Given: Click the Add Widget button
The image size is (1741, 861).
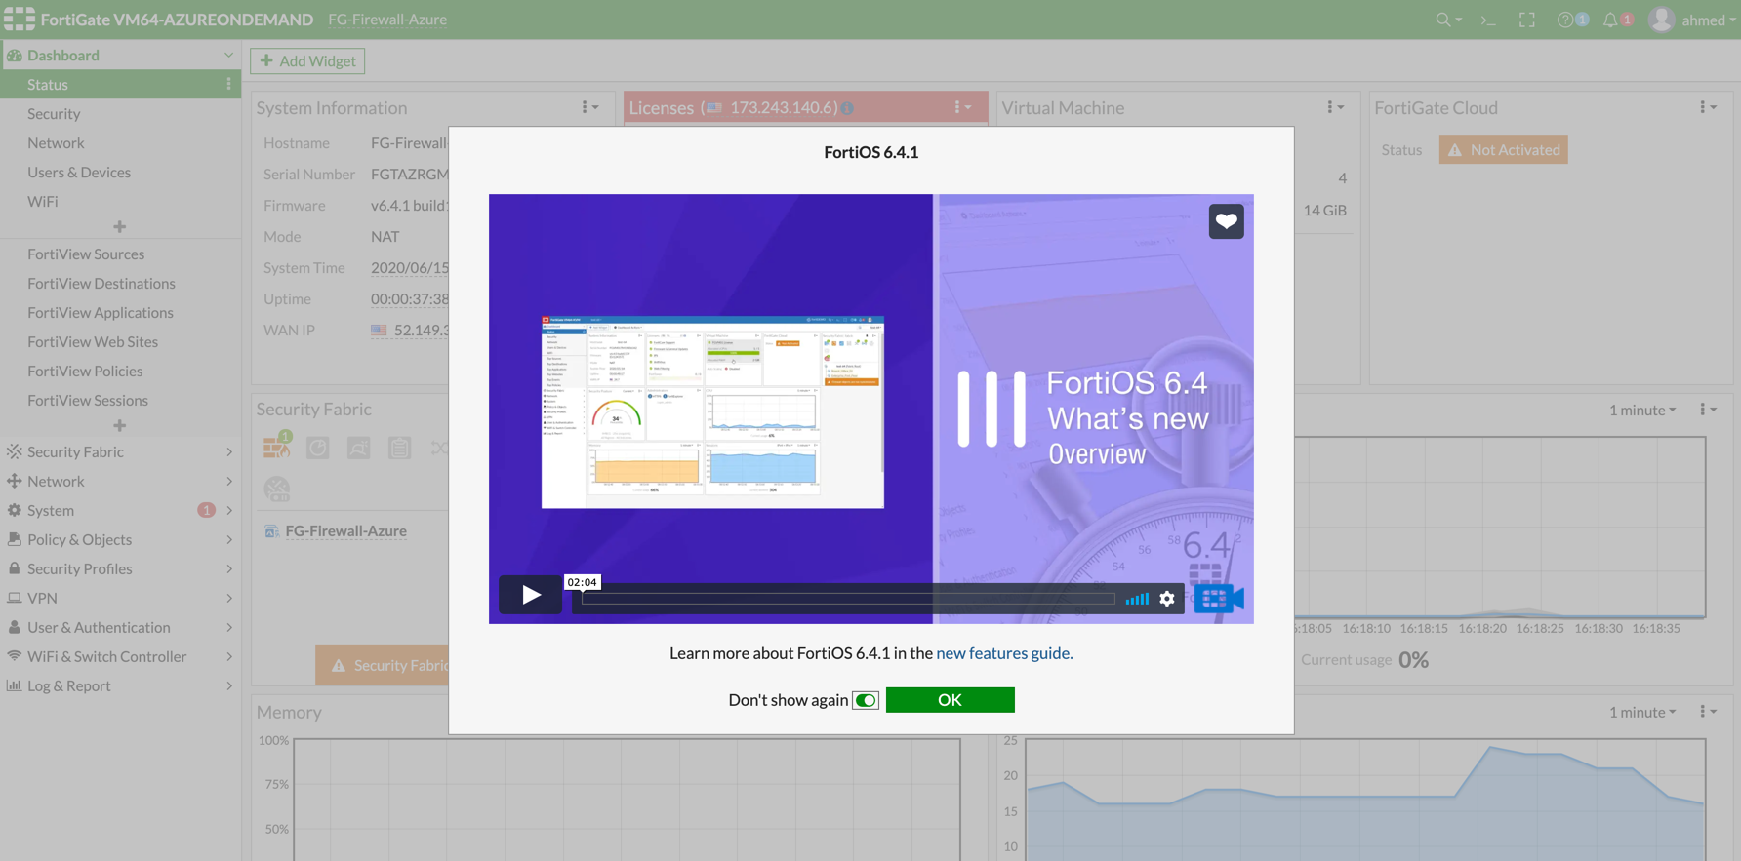Looking at the screenshot, I should [307, 60].
